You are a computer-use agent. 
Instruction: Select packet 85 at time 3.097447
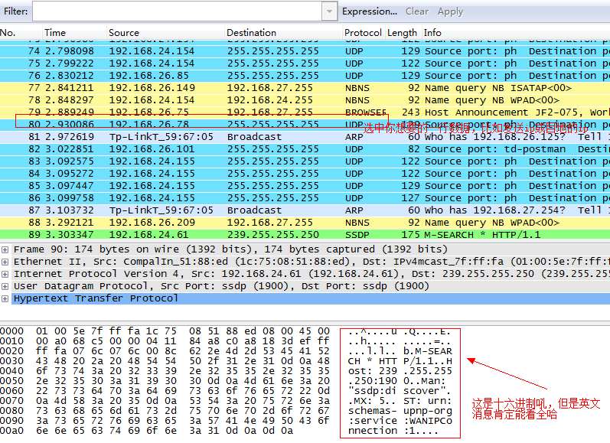[305, 186]
